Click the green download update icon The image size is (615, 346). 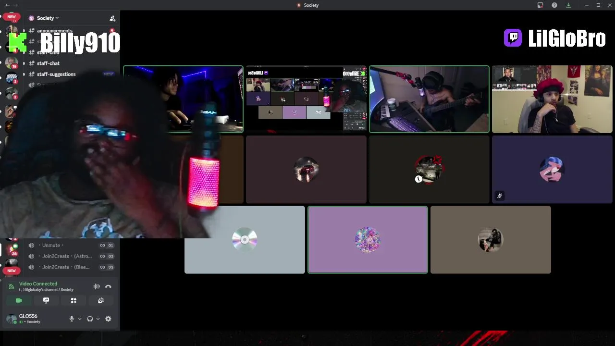(x=568, y=5)
